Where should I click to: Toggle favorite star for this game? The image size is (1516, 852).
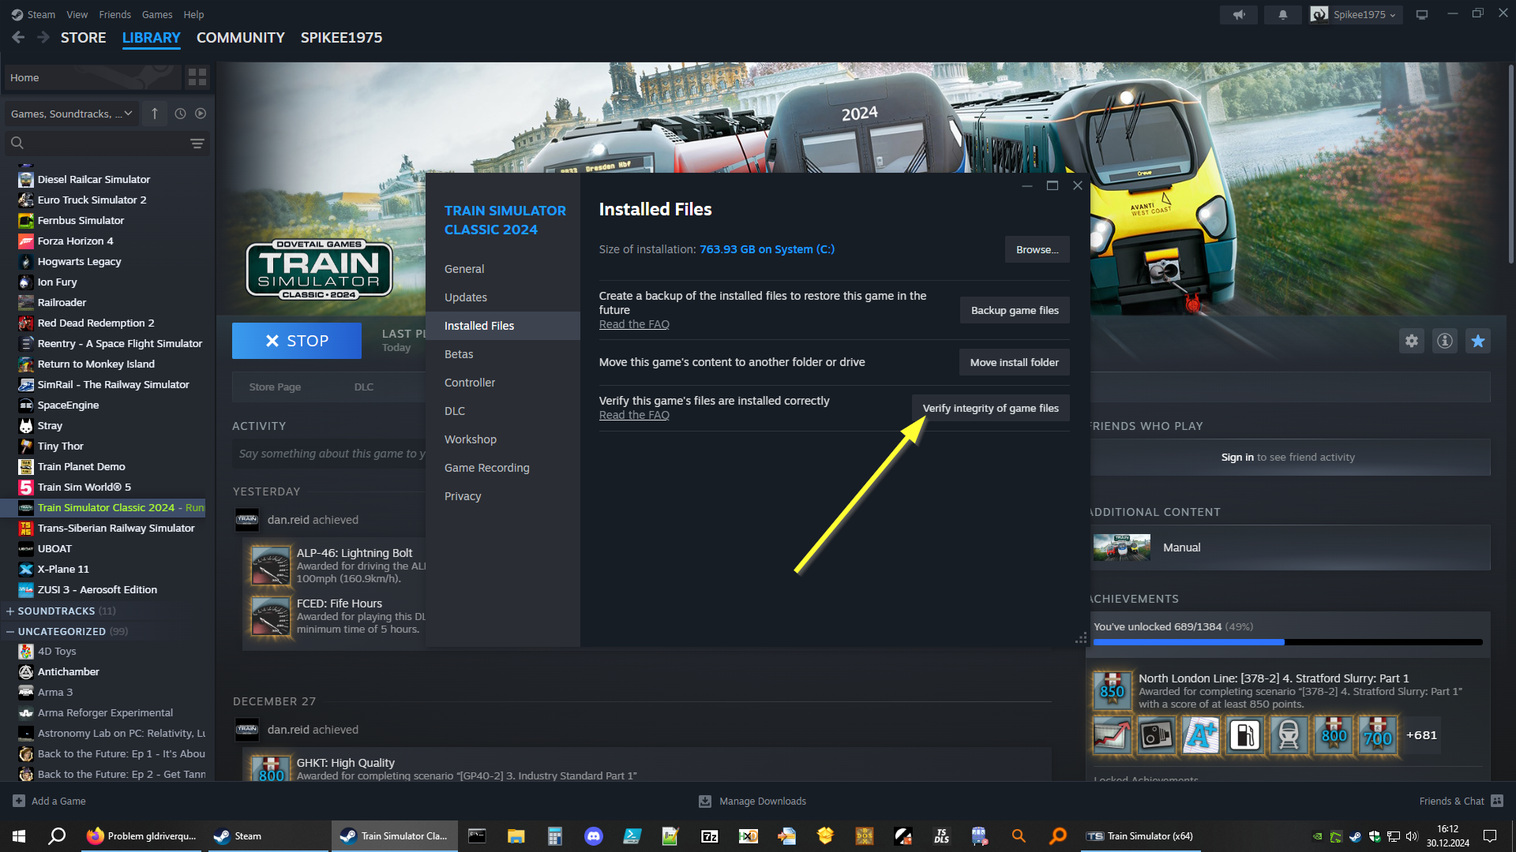click(1478, 341)
